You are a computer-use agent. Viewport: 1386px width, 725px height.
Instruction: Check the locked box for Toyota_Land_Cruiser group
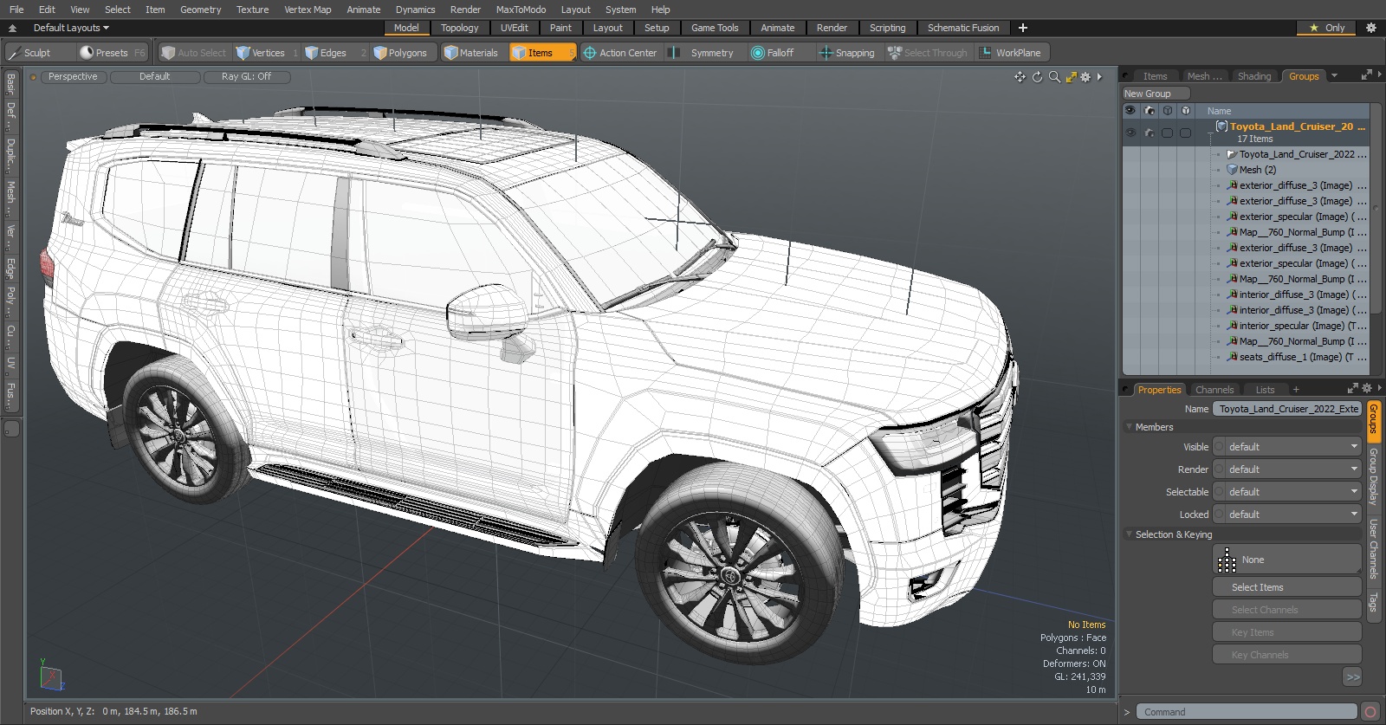[1186, 133]
